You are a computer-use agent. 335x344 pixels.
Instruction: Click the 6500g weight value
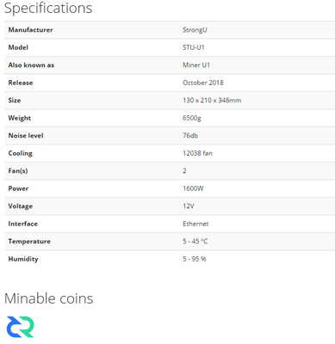click(192, 118)
